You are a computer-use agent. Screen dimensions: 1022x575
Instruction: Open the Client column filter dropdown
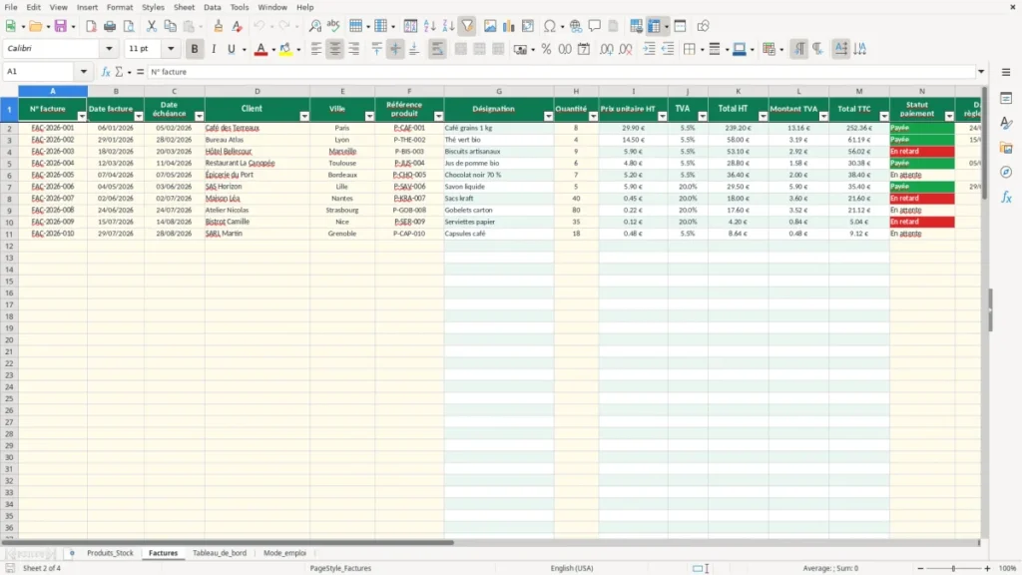[x=304, y=116]
